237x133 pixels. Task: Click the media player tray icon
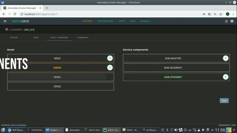tap(163, 130)
